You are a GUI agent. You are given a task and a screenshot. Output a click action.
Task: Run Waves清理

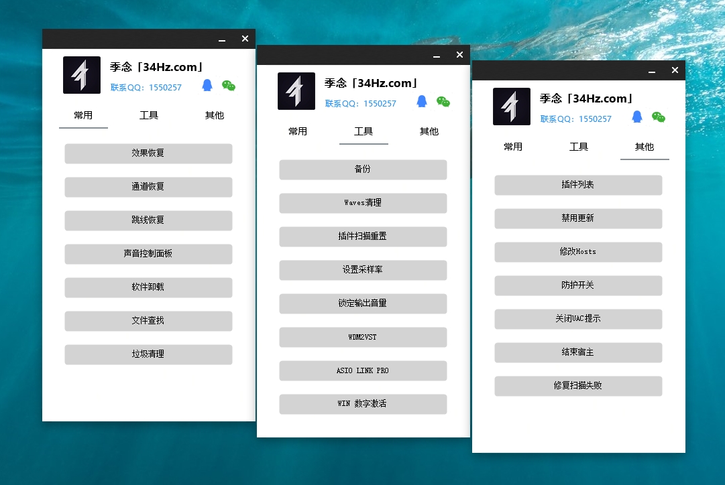point(363,203)
